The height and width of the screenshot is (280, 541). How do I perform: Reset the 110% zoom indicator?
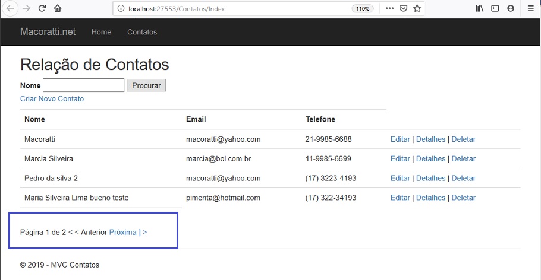(363, 9)
